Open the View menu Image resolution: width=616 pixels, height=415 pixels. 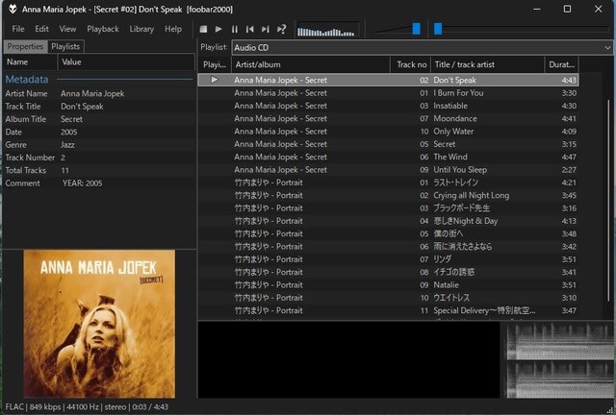(67, 29)
